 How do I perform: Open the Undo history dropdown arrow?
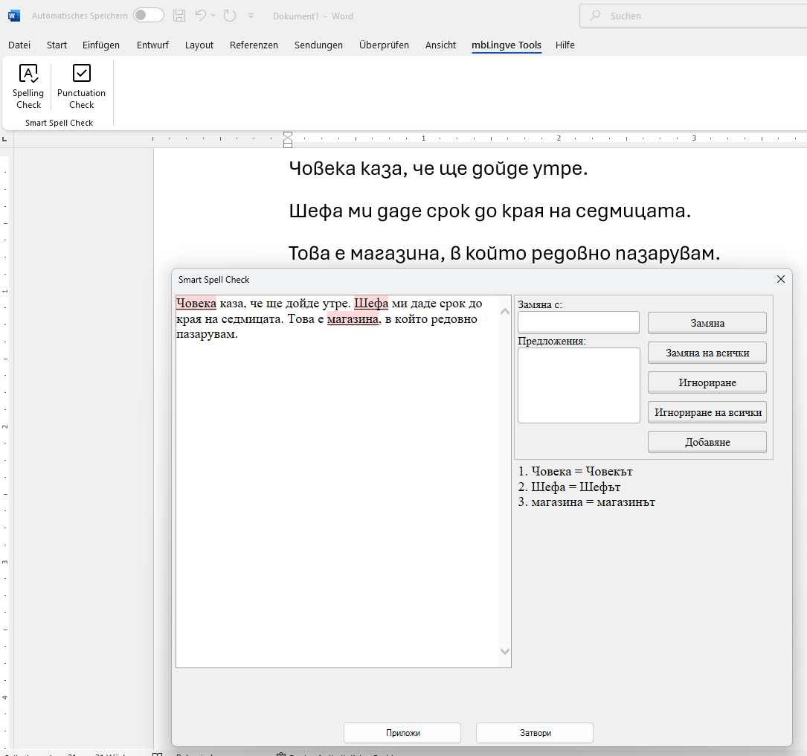(213, 16)
